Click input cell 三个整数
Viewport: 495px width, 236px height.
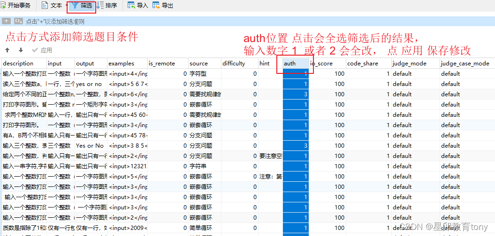61,145
